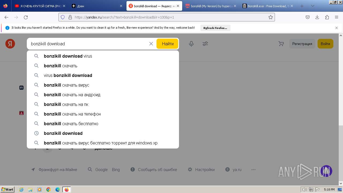Show site security padlock info

coord(70,17)
